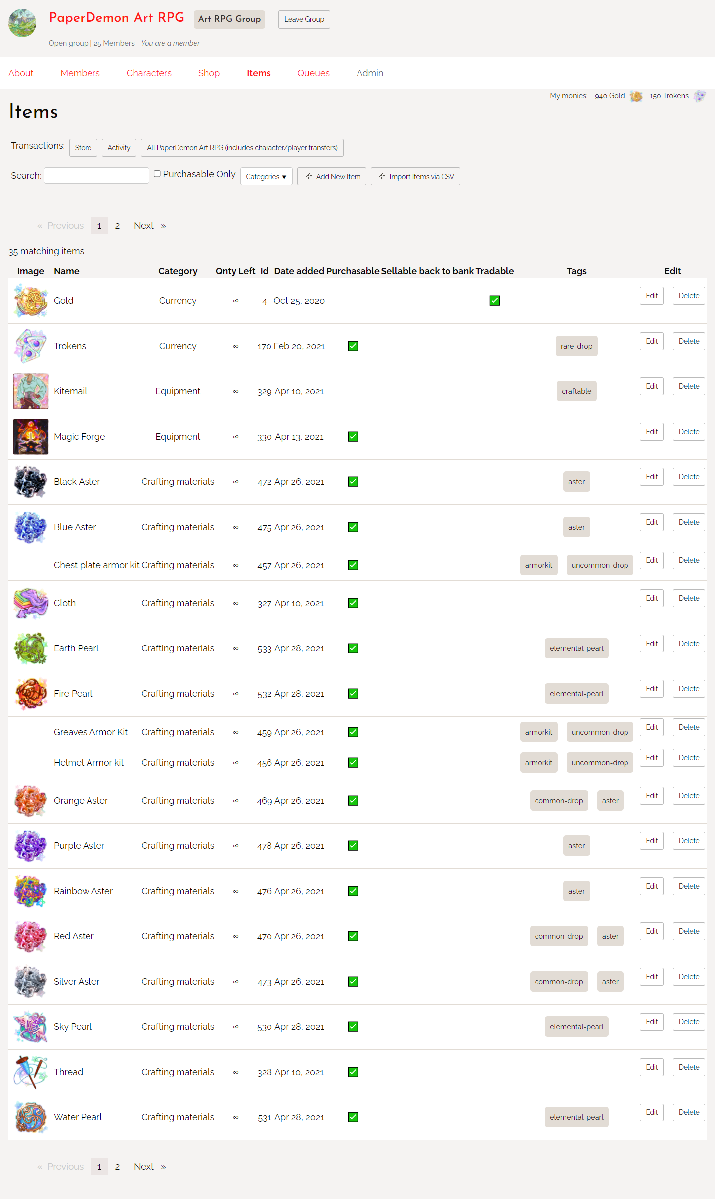Screen dimensions: 715x1199
Task: Click the Gold currency item thumbnail
Action: point(30,300)
